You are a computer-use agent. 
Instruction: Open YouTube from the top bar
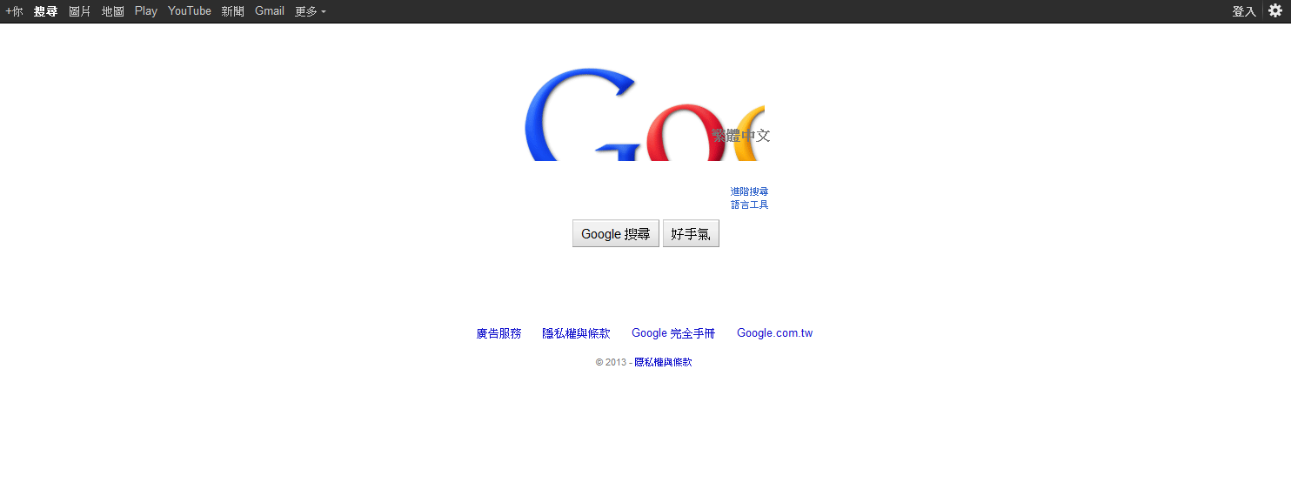click(190, 11)
